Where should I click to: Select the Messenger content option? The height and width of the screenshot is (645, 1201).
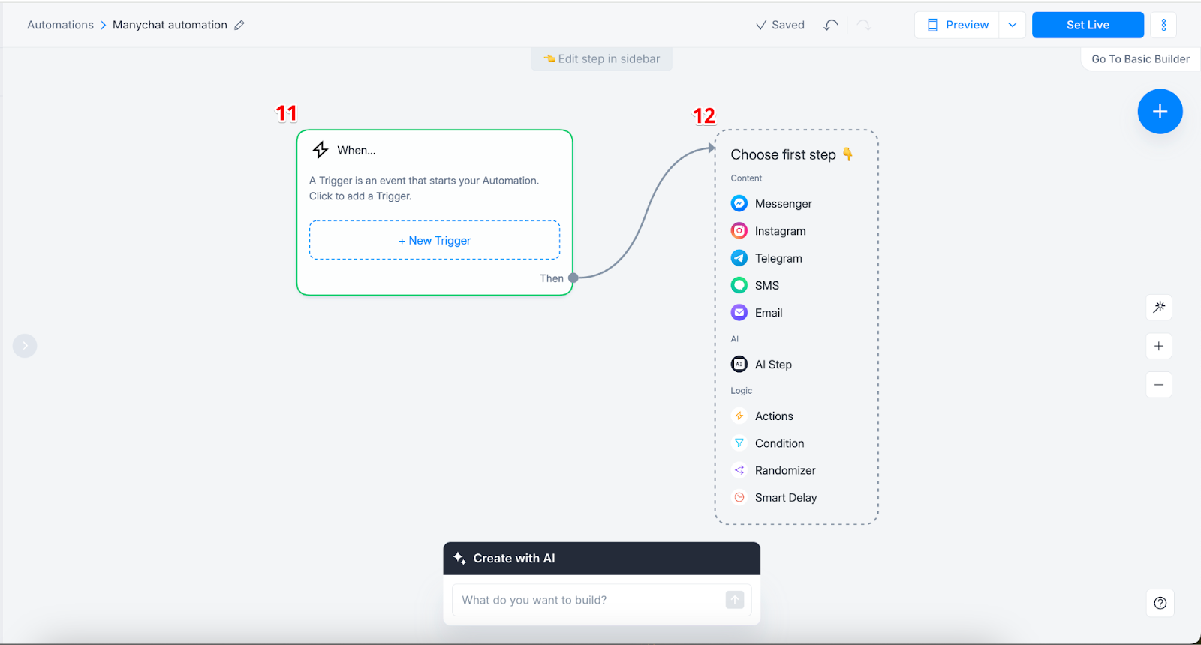click(x=784, y=204)
